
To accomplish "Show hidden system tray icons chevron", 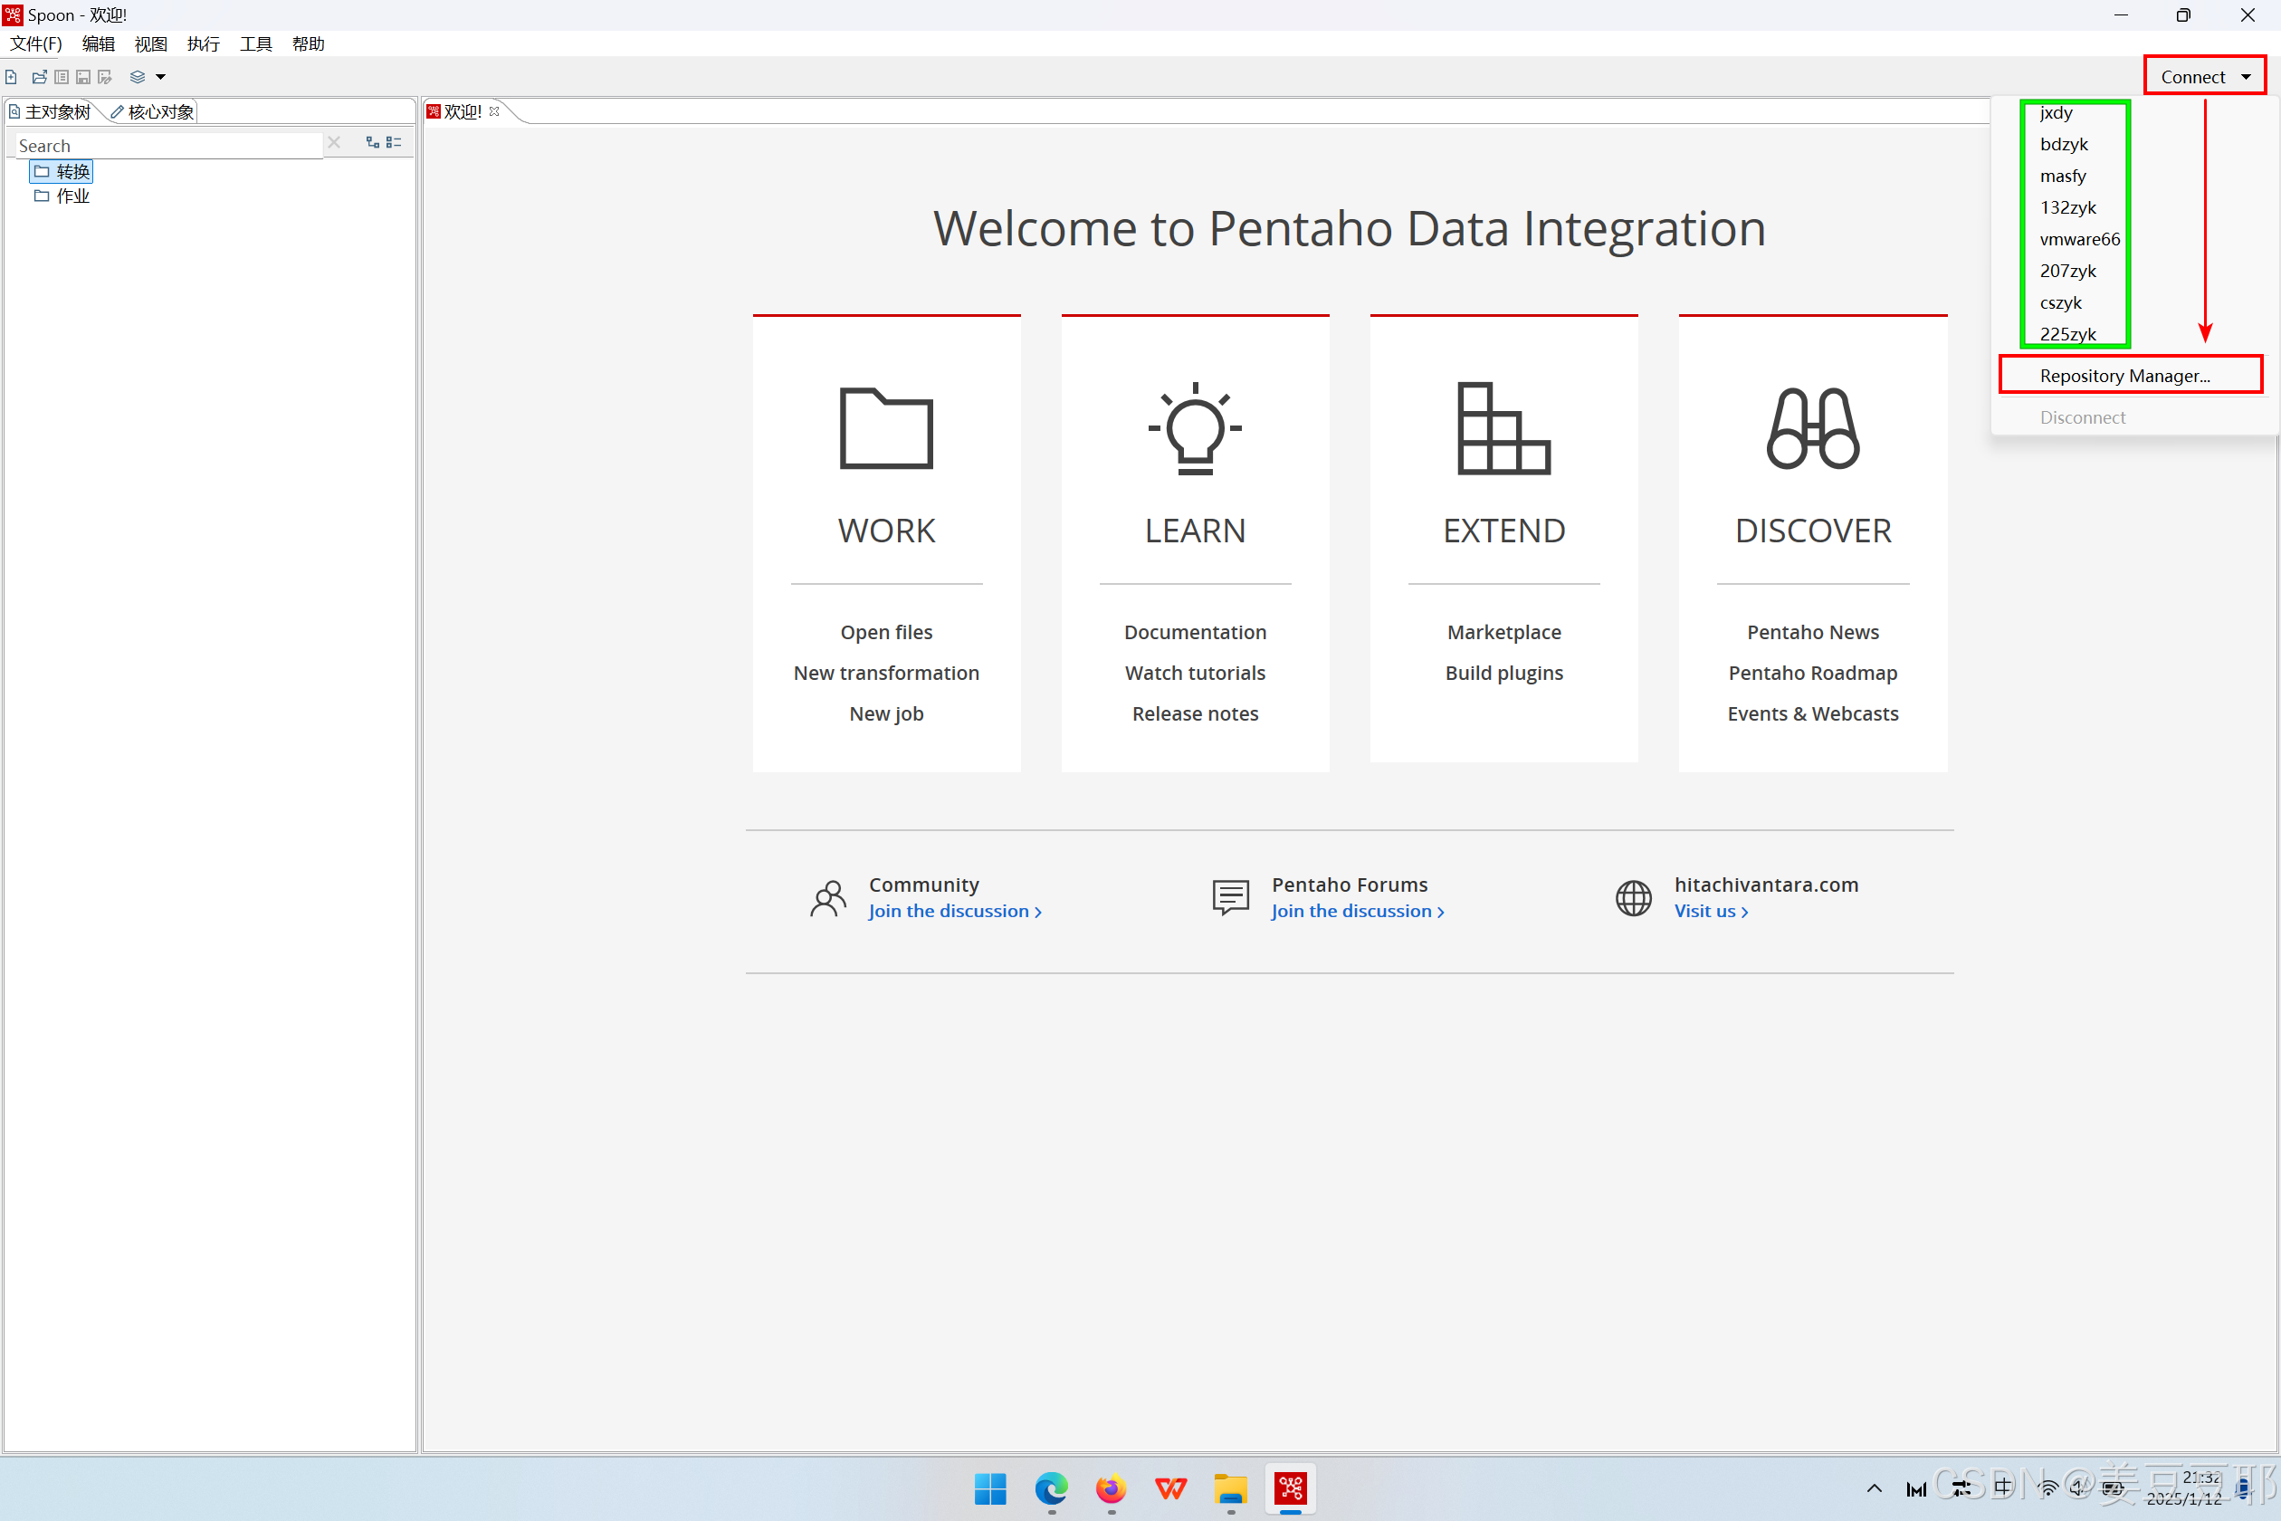I will pyautogui.click(x=1874, y=1488).
